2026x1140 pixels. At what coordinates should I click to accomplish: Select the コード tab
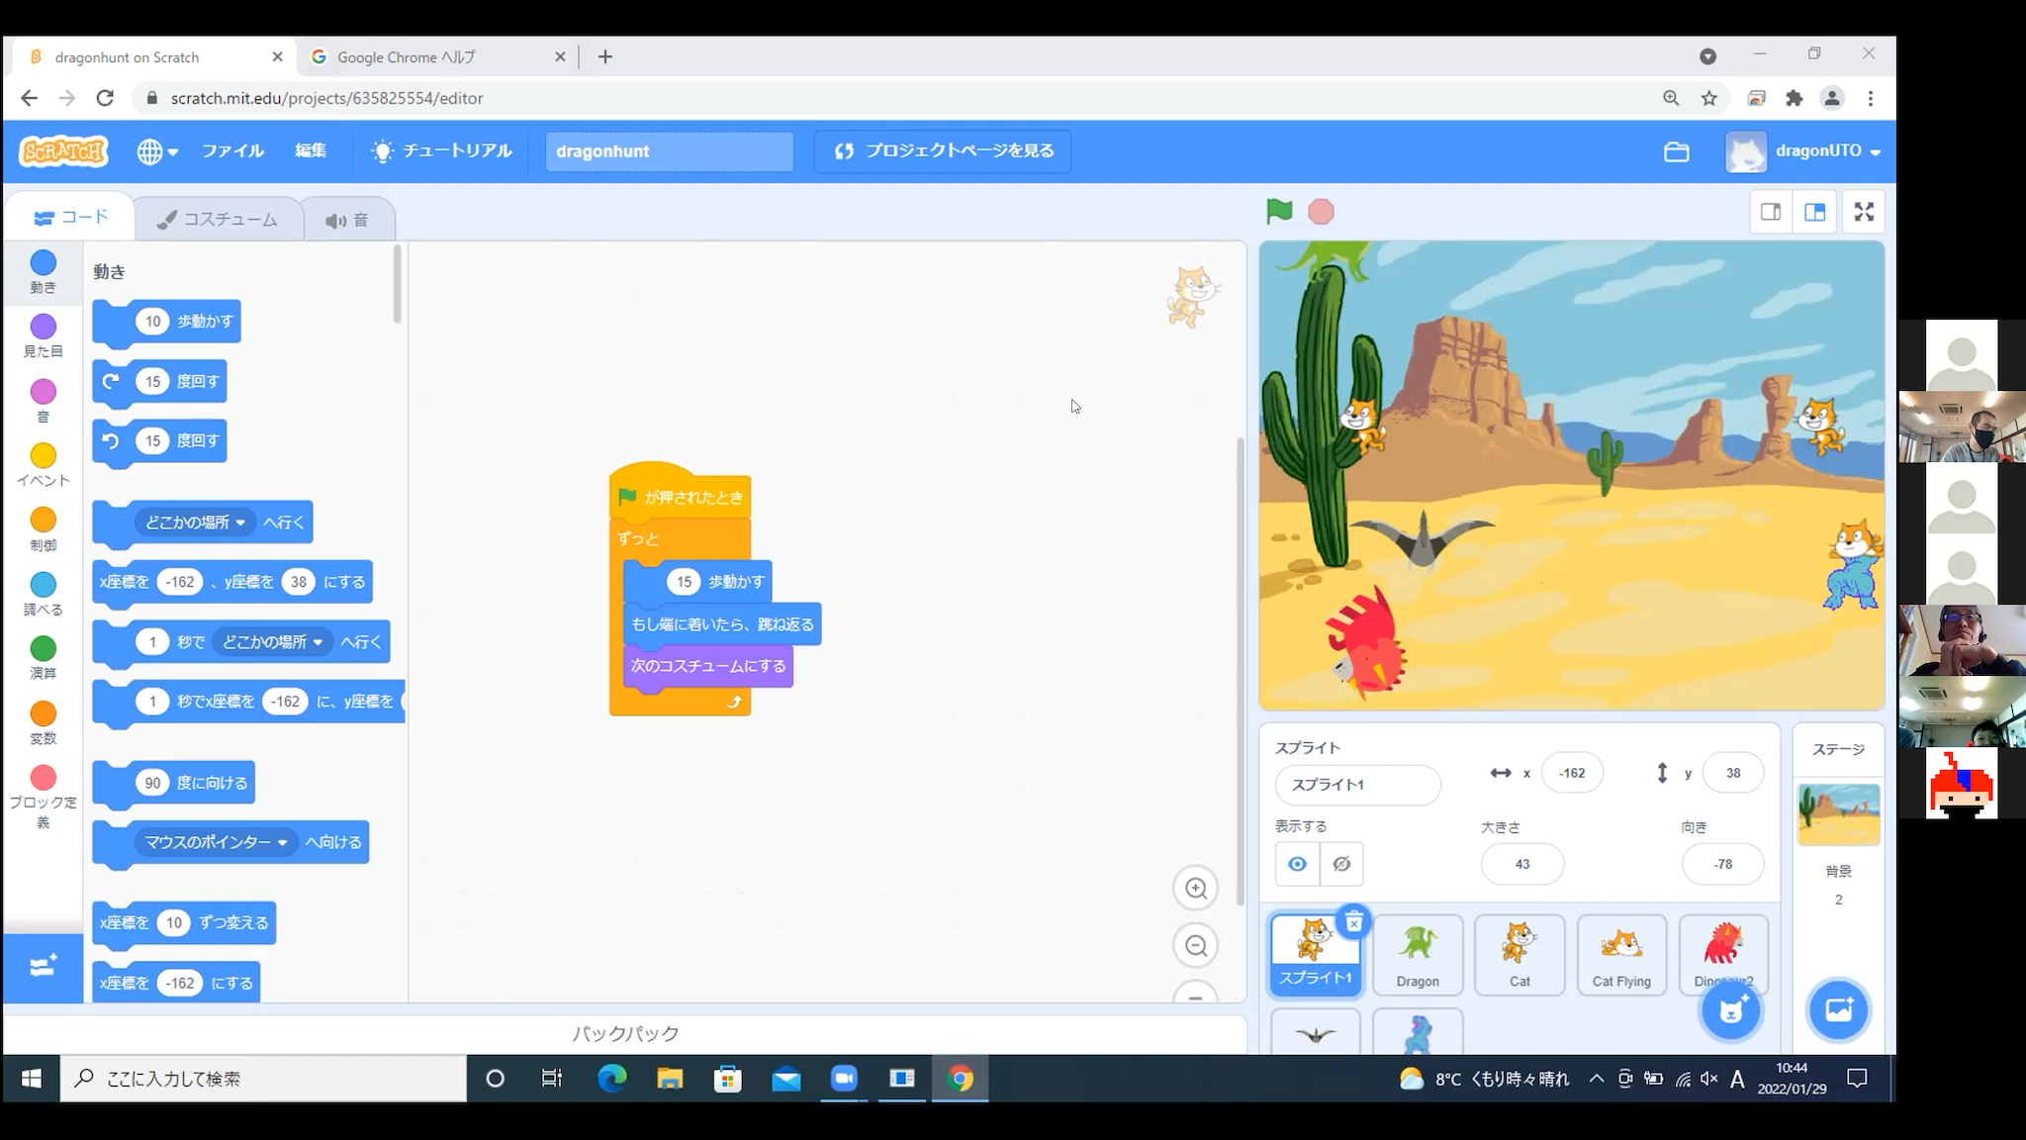coord(70,217)
